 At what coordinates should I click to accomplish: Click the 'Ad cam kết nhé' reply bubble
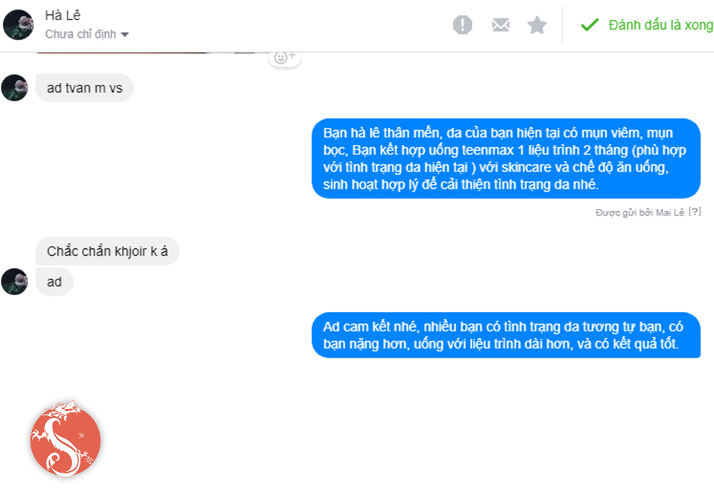[x=506, y=335]
